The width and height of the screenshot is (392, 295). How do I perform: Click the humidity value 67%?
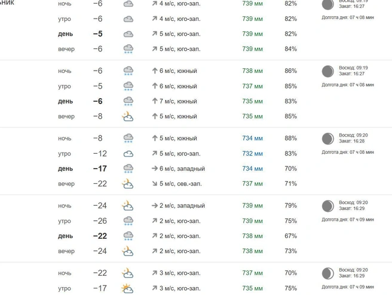pos(290,236)
